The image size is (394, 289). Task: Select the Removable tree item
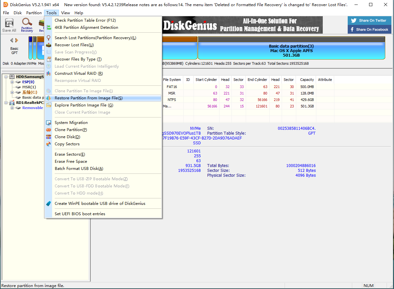click(x=32, y=108)
